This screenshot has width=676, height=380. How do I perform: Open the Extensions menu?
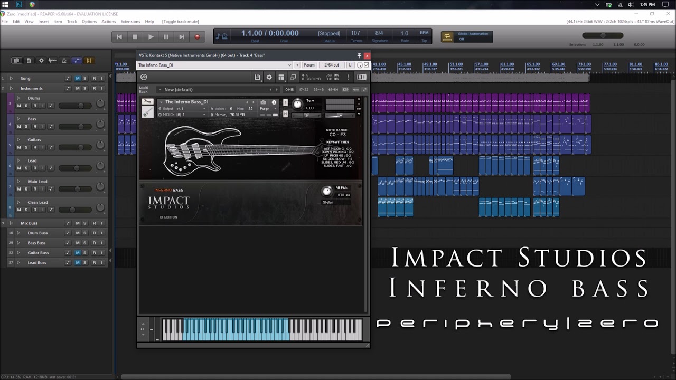(x=130, y=22)
